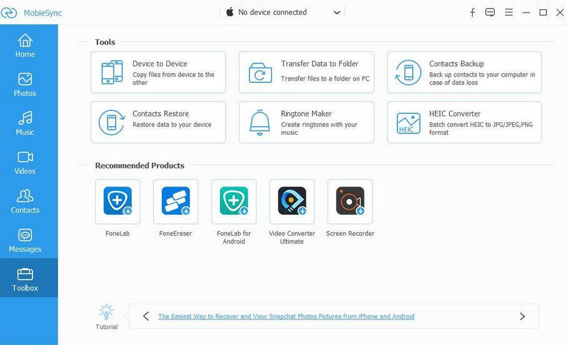Open the Snapchat photos recovery tutorial link
The height and width of the screenshot is (345, 567).
tap(286, 316)
